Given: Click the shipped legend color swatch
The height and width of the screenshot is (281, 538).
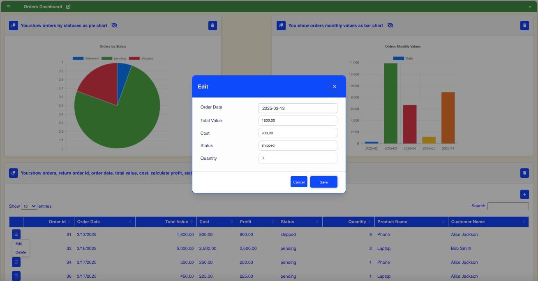Looking at the screenshot, I should [134, 59].
